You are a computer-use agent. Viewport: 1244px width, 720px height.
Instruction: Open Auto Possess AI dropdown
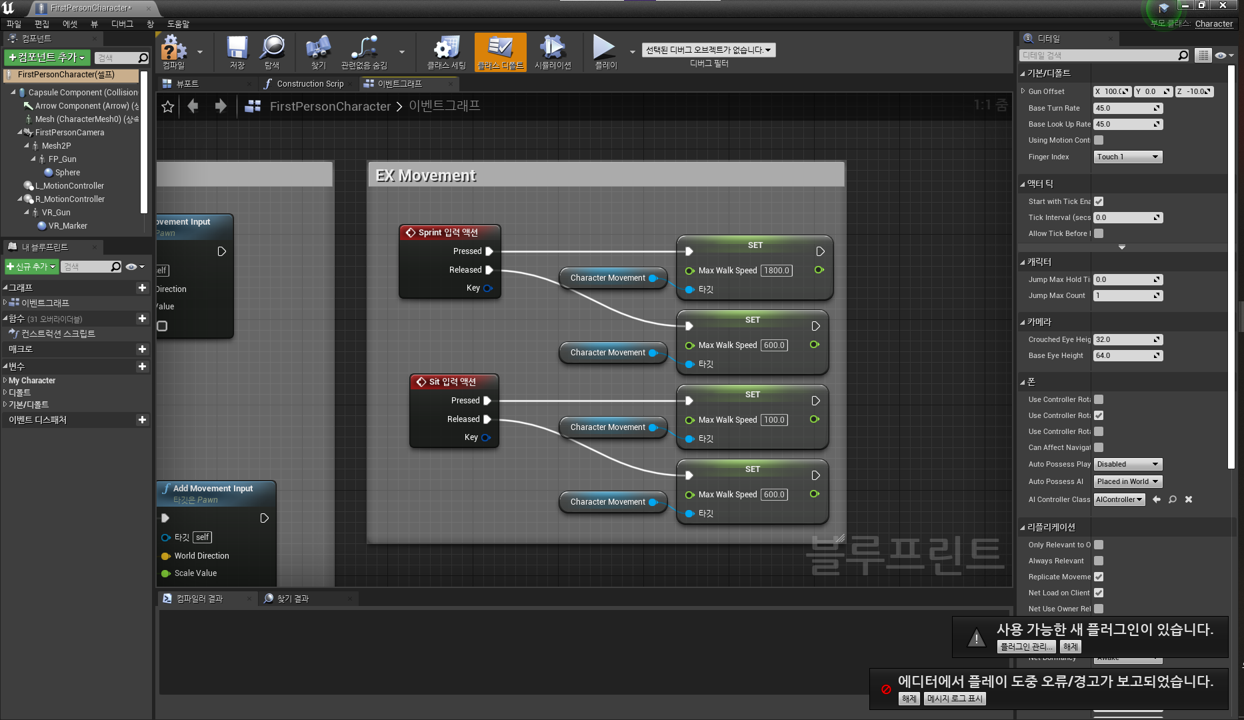pos(1128,481)
